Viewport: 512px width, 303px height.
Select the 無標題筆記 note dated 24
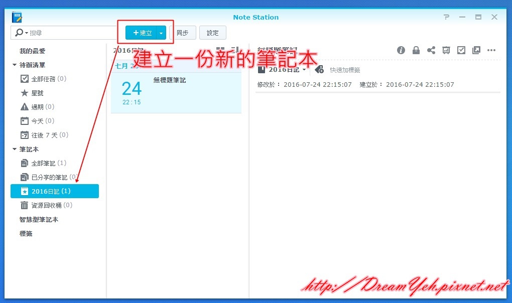176,93
